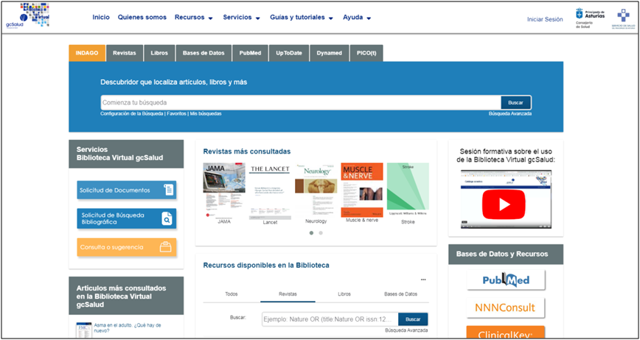Viewport: 640px width, 340px height.
Task: Open the PubMed resource logo link
Action: coord(505,280)
